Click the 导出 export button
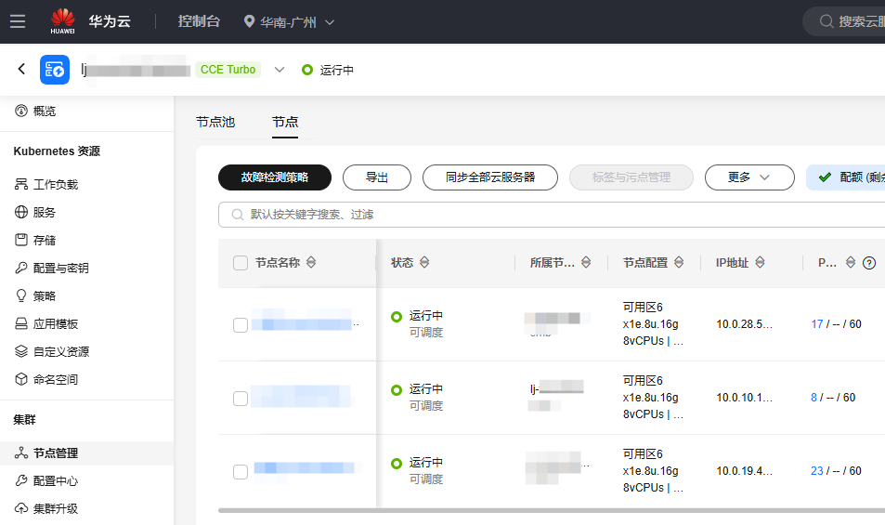 pos(377,177)
